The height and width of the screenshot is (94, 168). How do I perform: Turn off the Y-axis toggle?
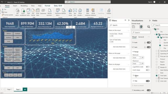click(149, 47)
